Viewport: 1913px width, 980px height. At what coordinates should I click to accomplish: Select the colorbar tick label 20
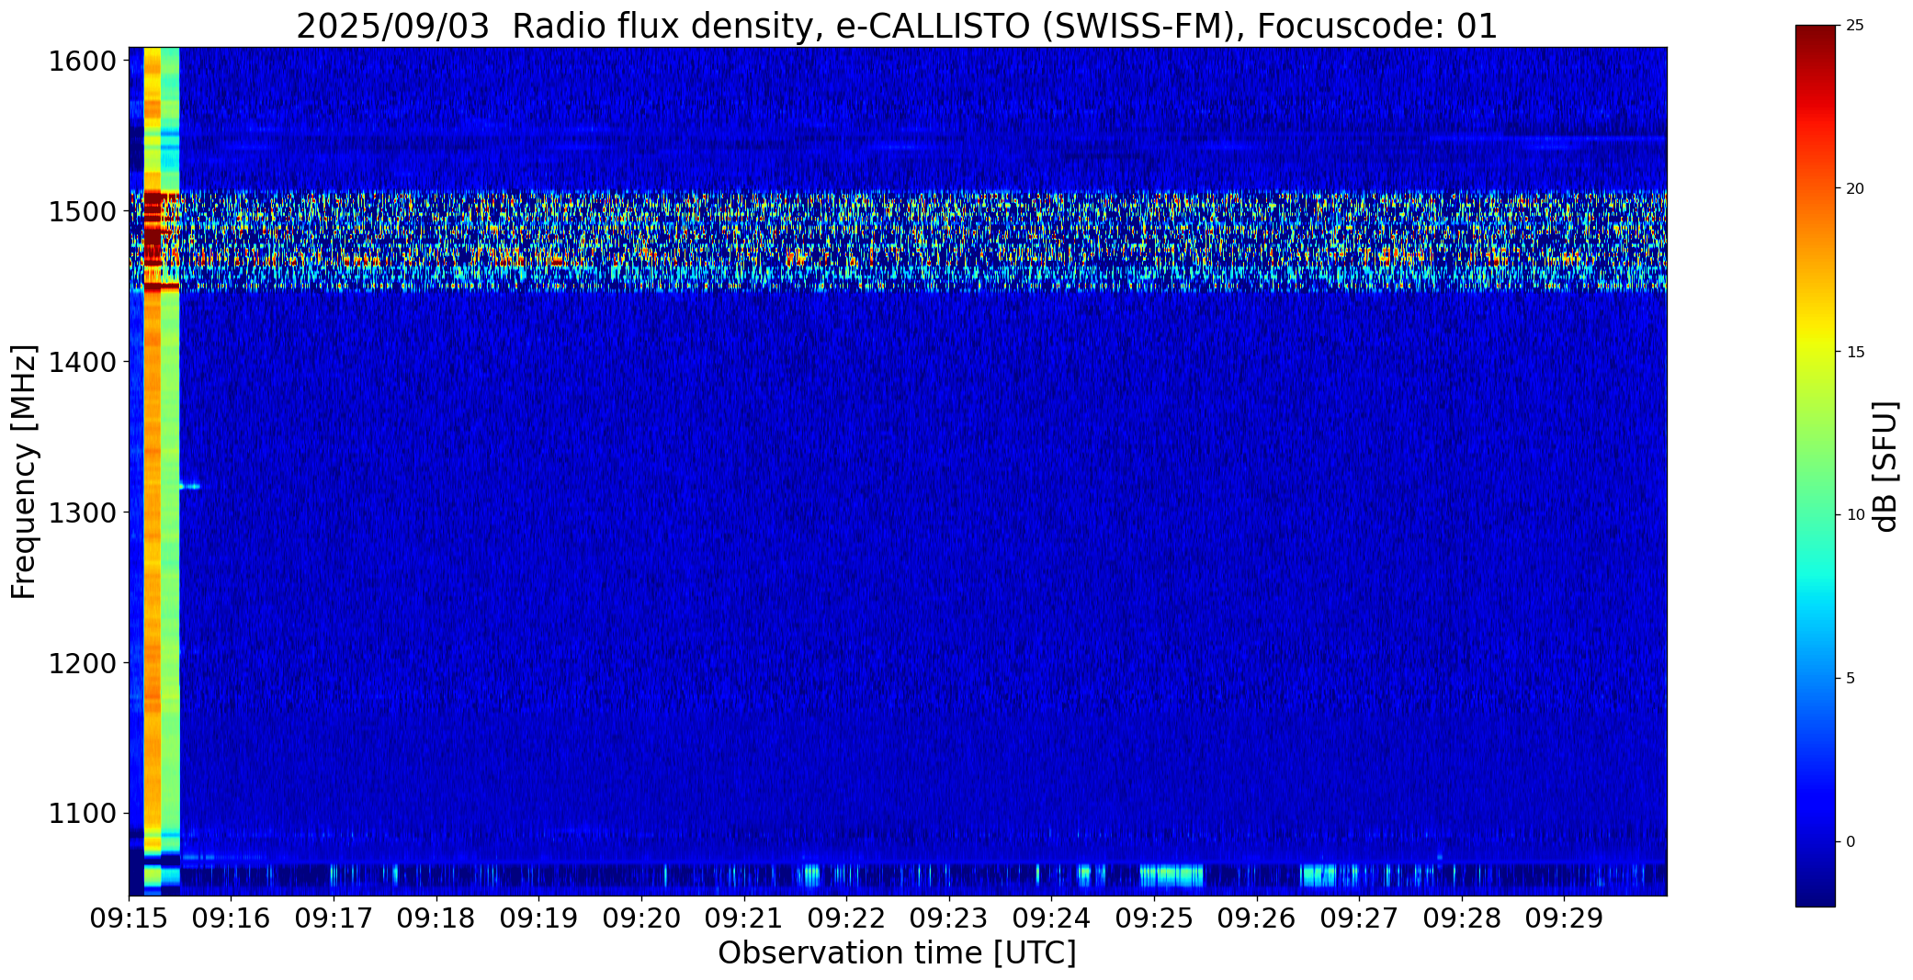point(1855,189)
